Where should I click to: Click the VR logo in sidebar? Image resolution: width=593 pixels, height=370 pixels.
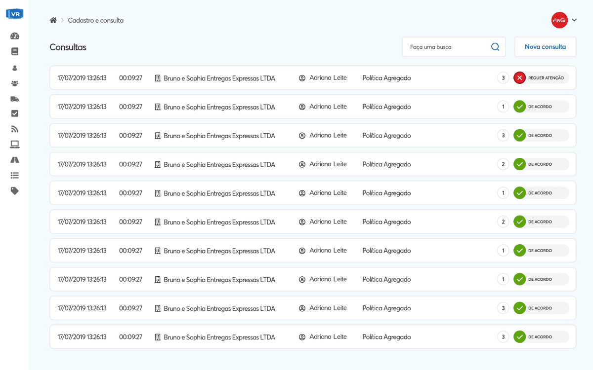pos(14,14)
